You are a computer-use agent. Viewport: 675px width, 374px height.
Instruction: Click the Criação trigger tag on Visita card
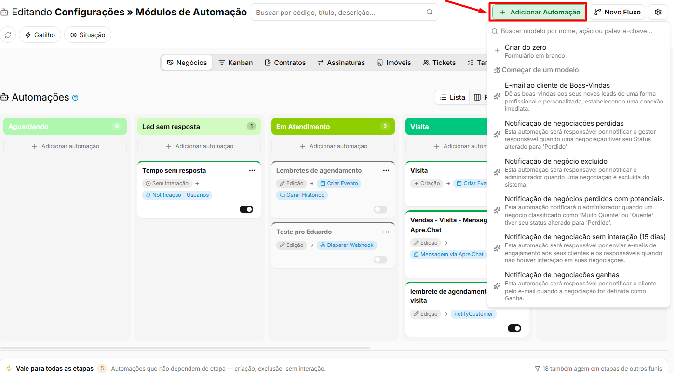pos(427,183)
